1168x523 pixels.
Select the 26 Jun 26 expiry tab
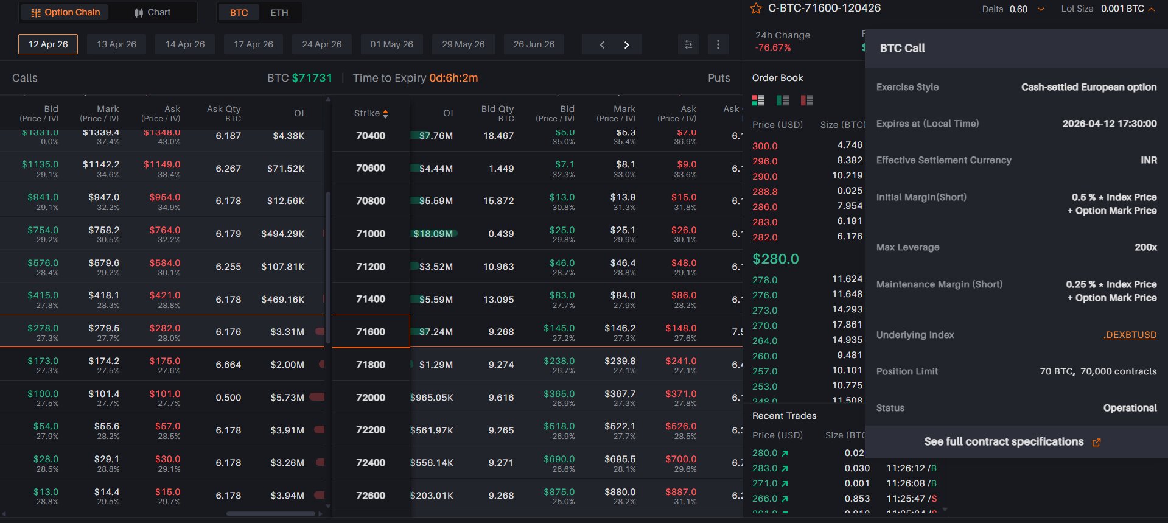[x=534, y=44]
